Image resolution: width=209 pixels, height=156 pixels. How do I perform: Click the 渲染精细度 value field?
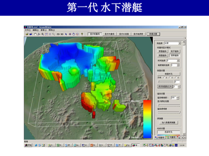173,98
